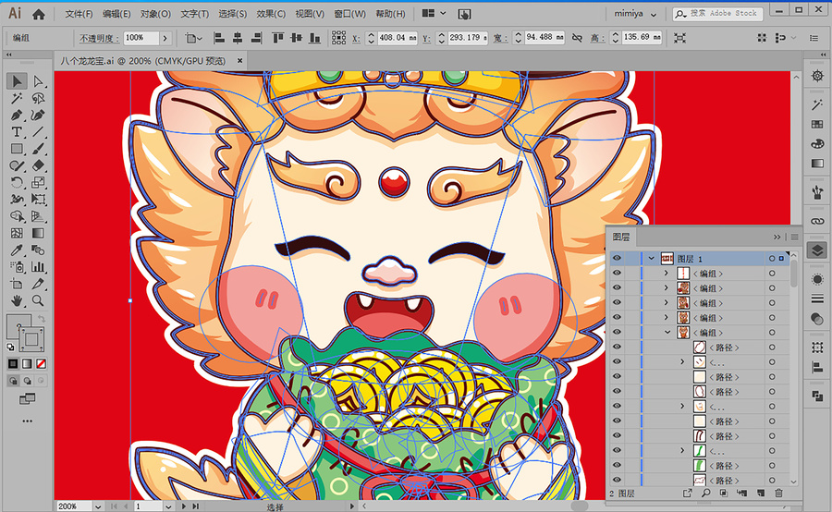832x512 pixels.
Task: Select the Line Segment tool
Action: [38, 131]
